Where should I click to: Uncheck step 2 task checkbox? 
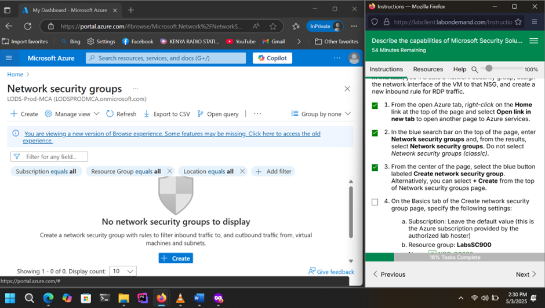(375, 133)
